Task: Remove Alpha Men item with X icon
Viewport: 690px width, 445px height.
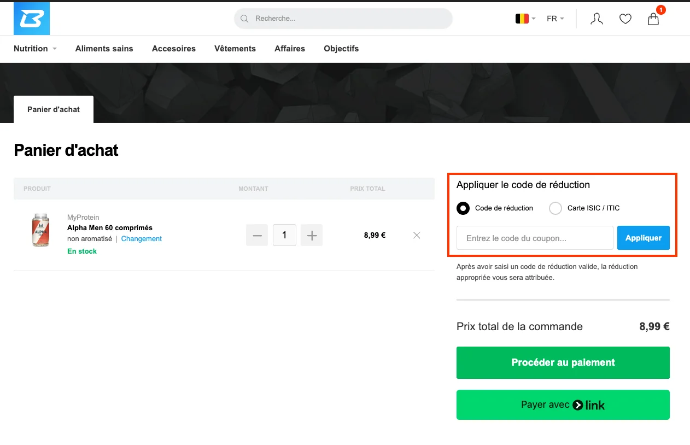Action: (x=417, y=235)
